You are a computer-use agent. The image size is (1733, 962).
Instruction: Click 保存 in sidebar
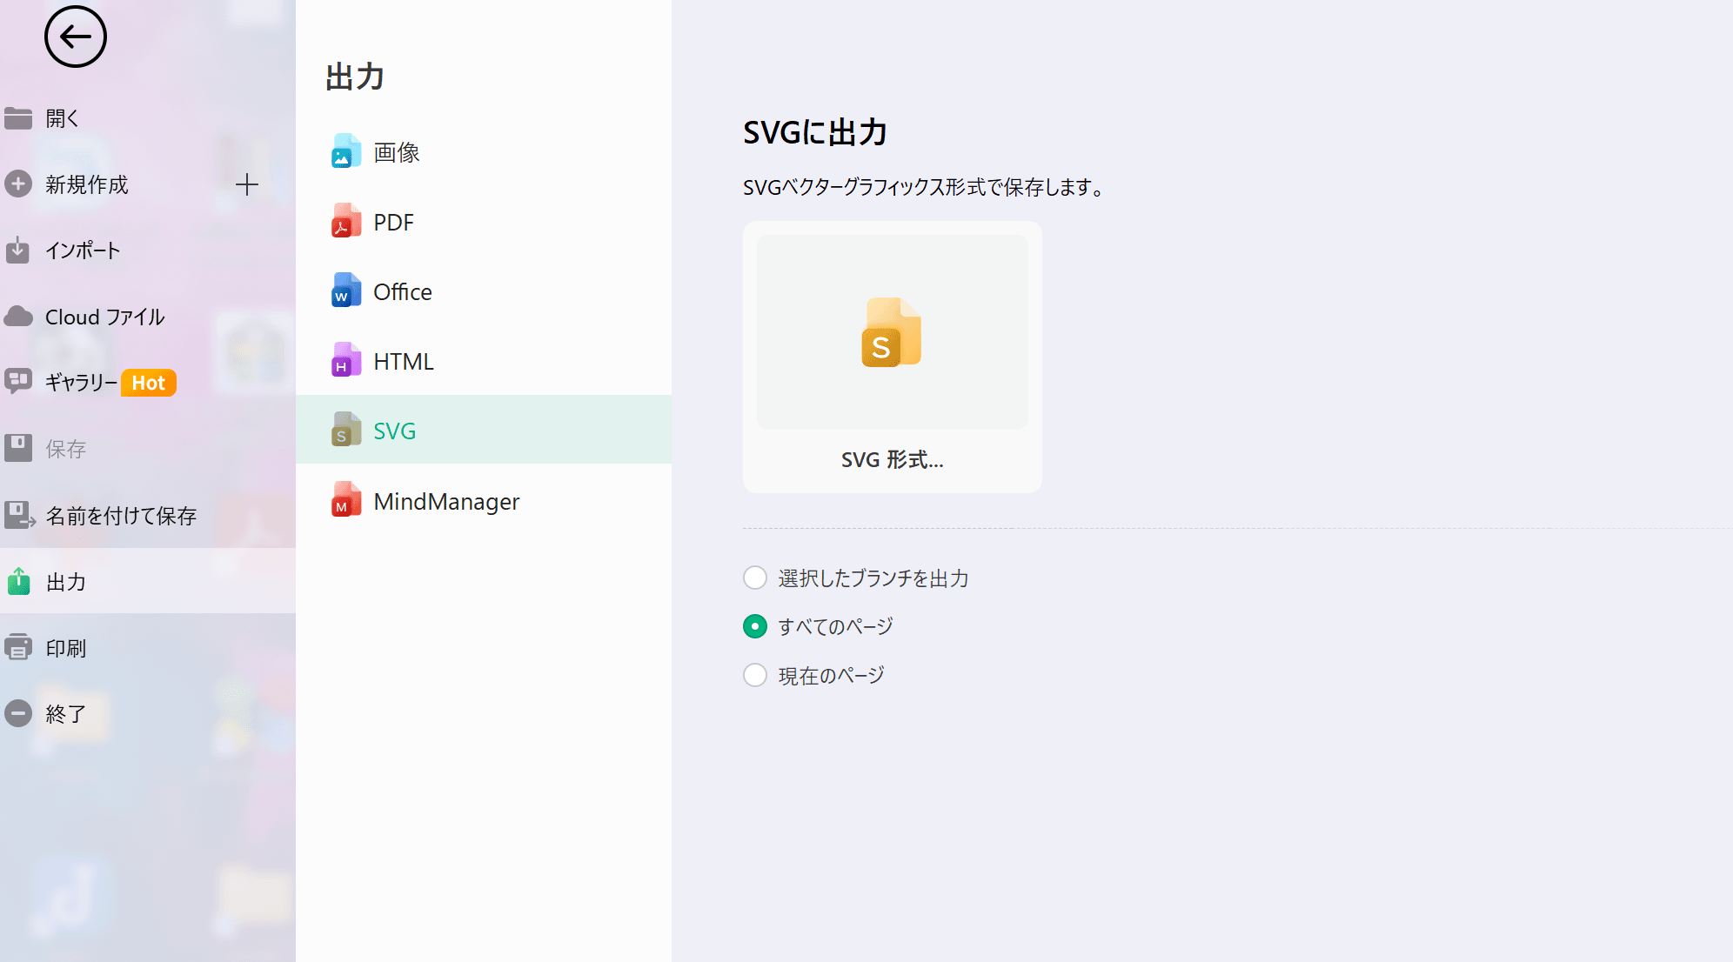148,449
